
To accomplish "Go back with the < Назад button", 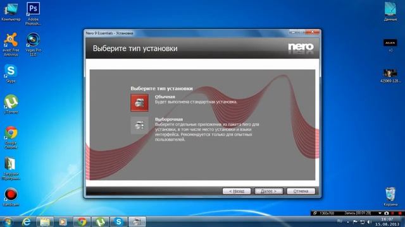I will tap(237, 191).
